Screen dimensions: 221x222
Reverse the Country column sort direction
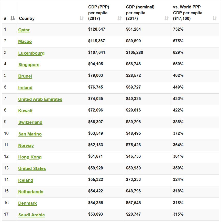81,19
